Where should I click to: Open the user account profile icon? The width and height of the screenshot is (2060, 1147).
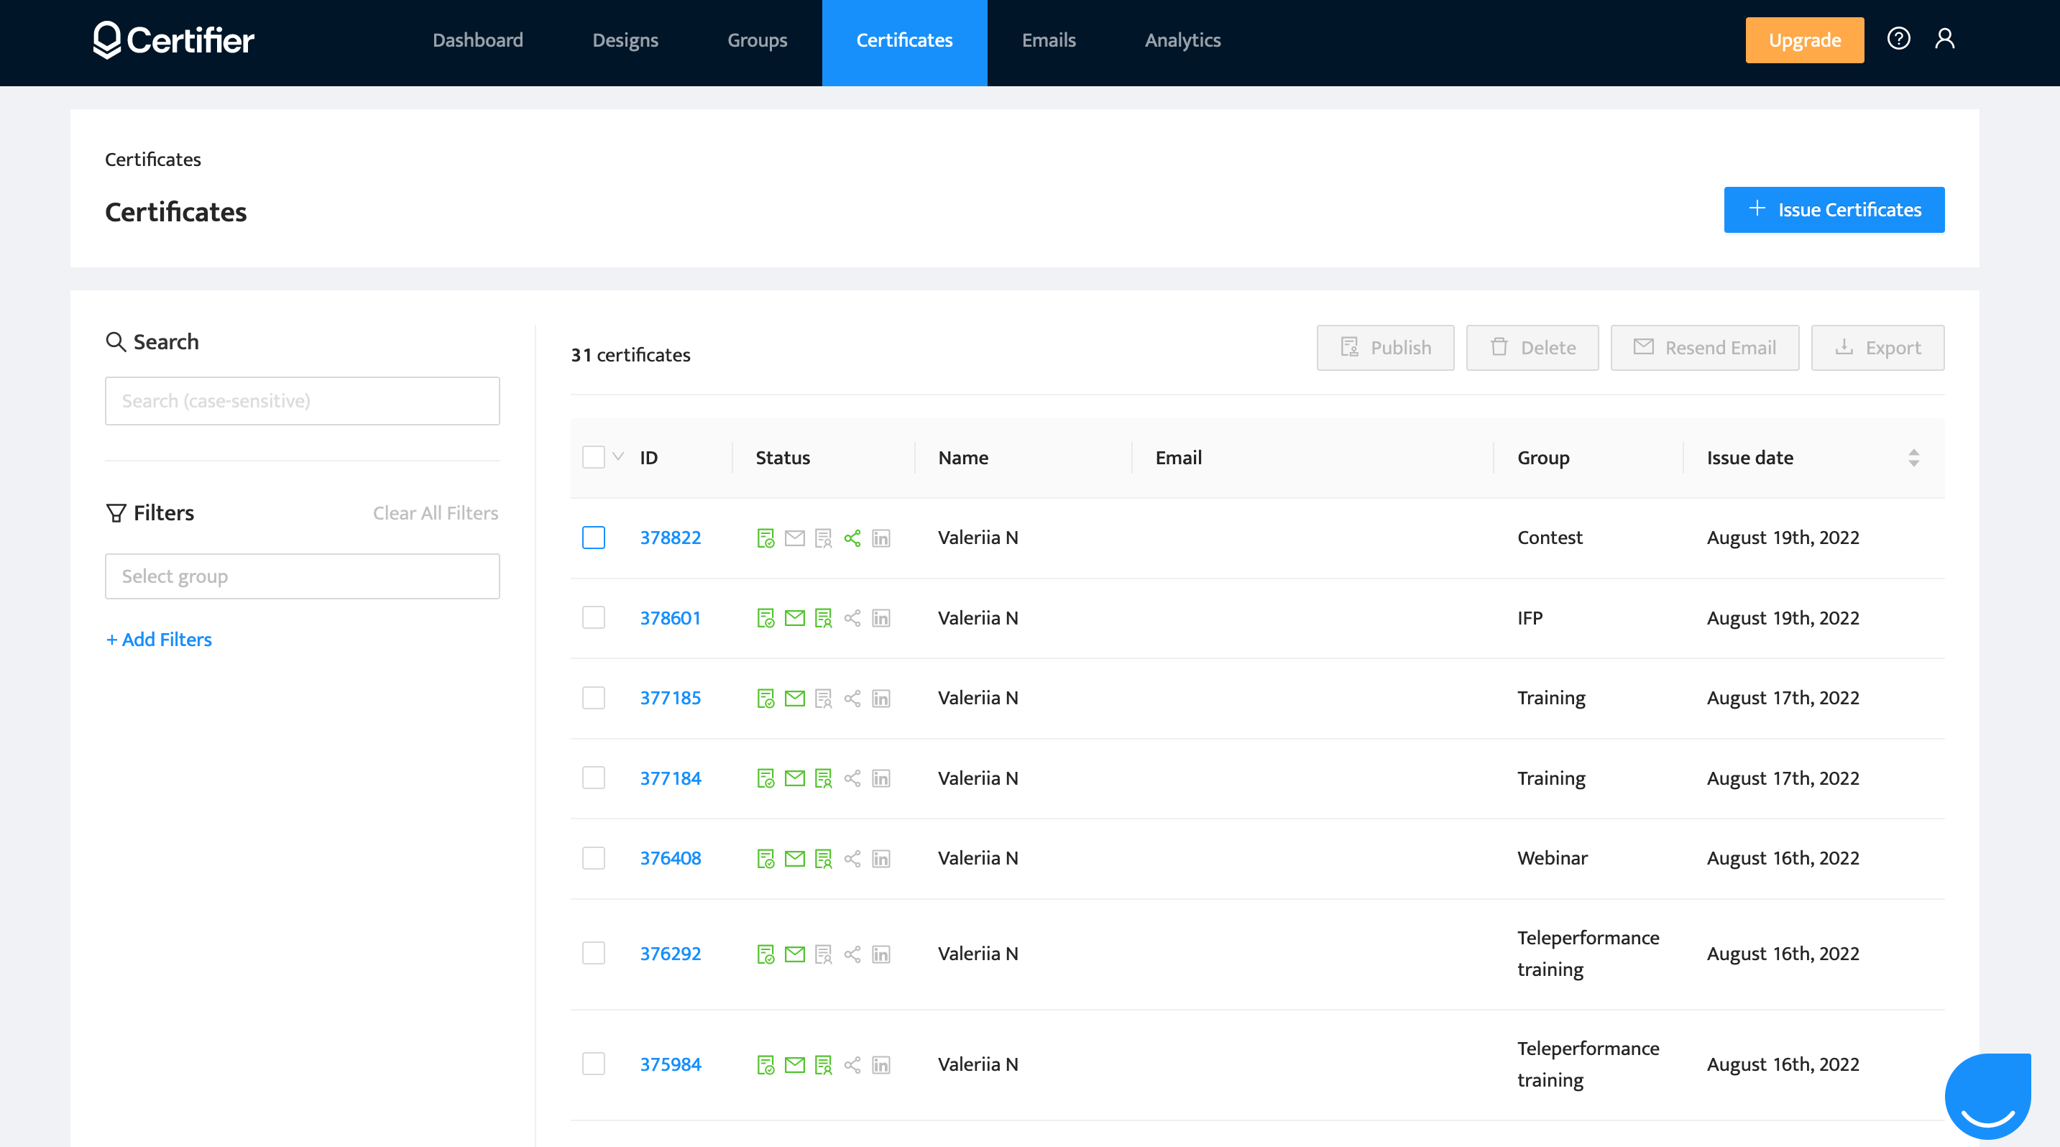point(1945,38)
